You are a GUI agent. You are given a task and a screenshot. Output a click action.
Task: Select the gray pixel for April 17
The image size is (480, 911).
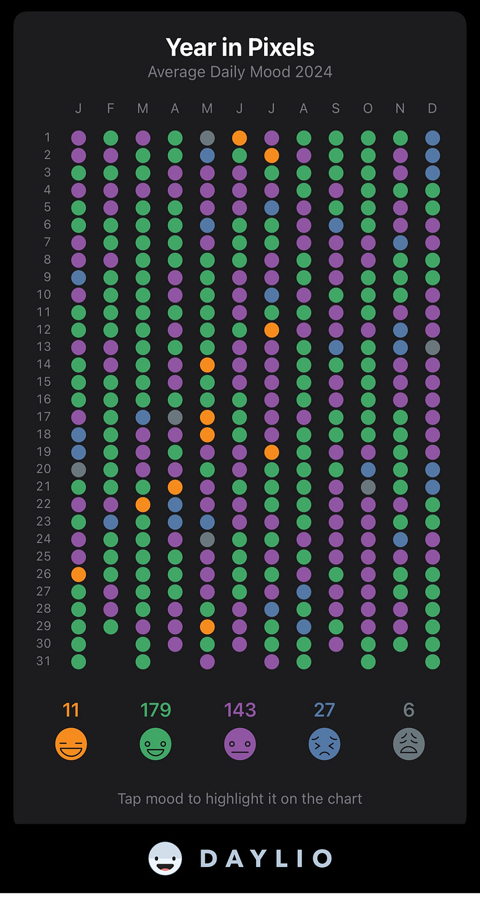point(175,417)
